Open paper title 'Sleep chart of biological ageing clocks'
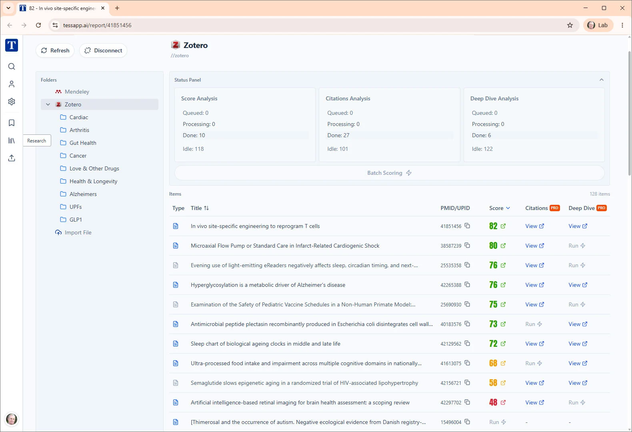Image resolution: width=632 pixels, height=432 pixels. [x=266, y=344]
